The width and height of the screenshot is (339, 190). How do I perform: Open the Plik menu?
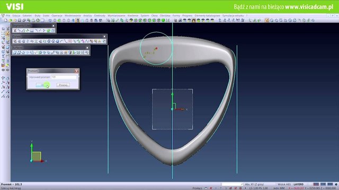[8, 15]
